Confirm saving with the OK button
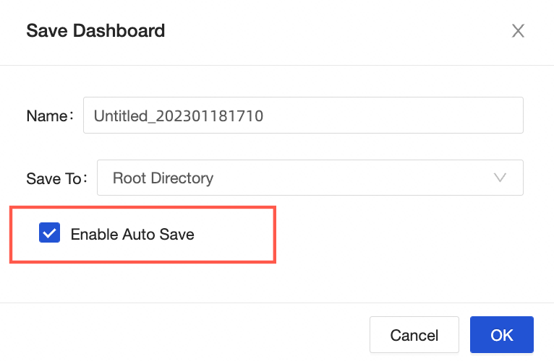Viewport: 554px width, 361px height. (501, 335)
